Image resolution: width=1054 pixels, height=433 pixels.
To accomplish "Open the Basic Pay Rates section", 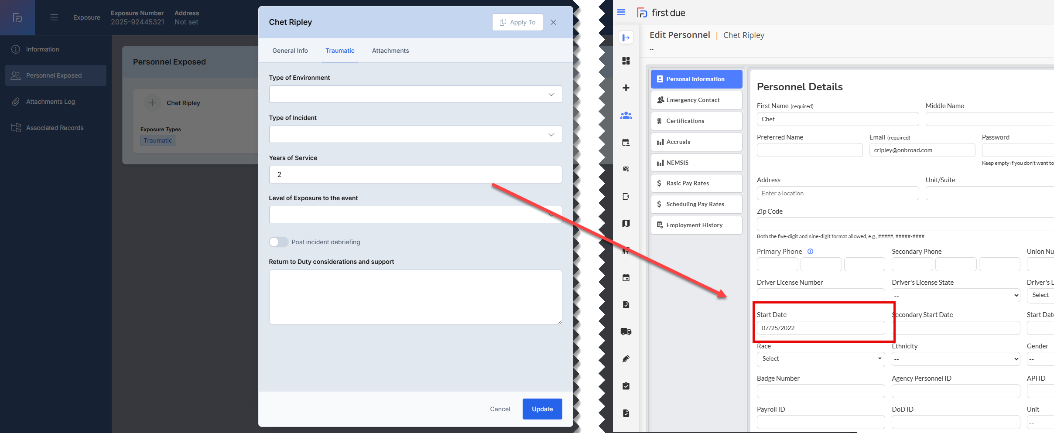I will click(x=696, y=183).
